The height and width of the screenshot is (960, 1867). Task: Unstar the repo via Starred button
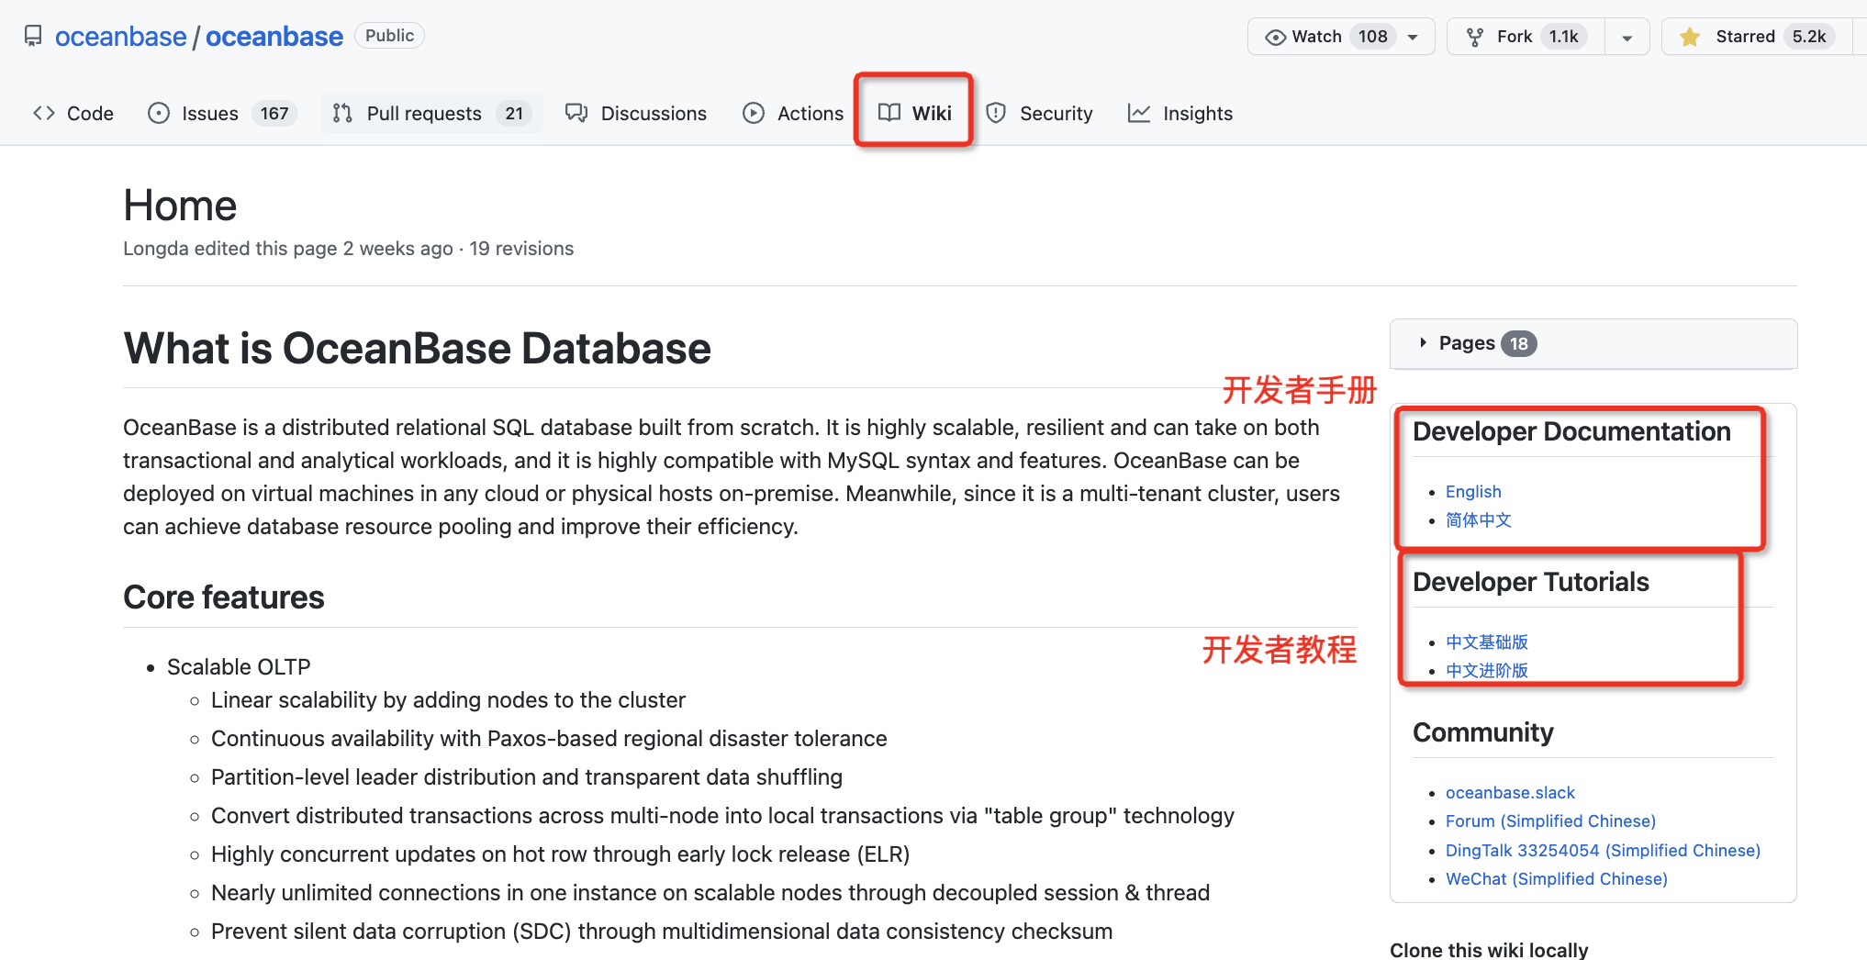[x=1744, y=37]
